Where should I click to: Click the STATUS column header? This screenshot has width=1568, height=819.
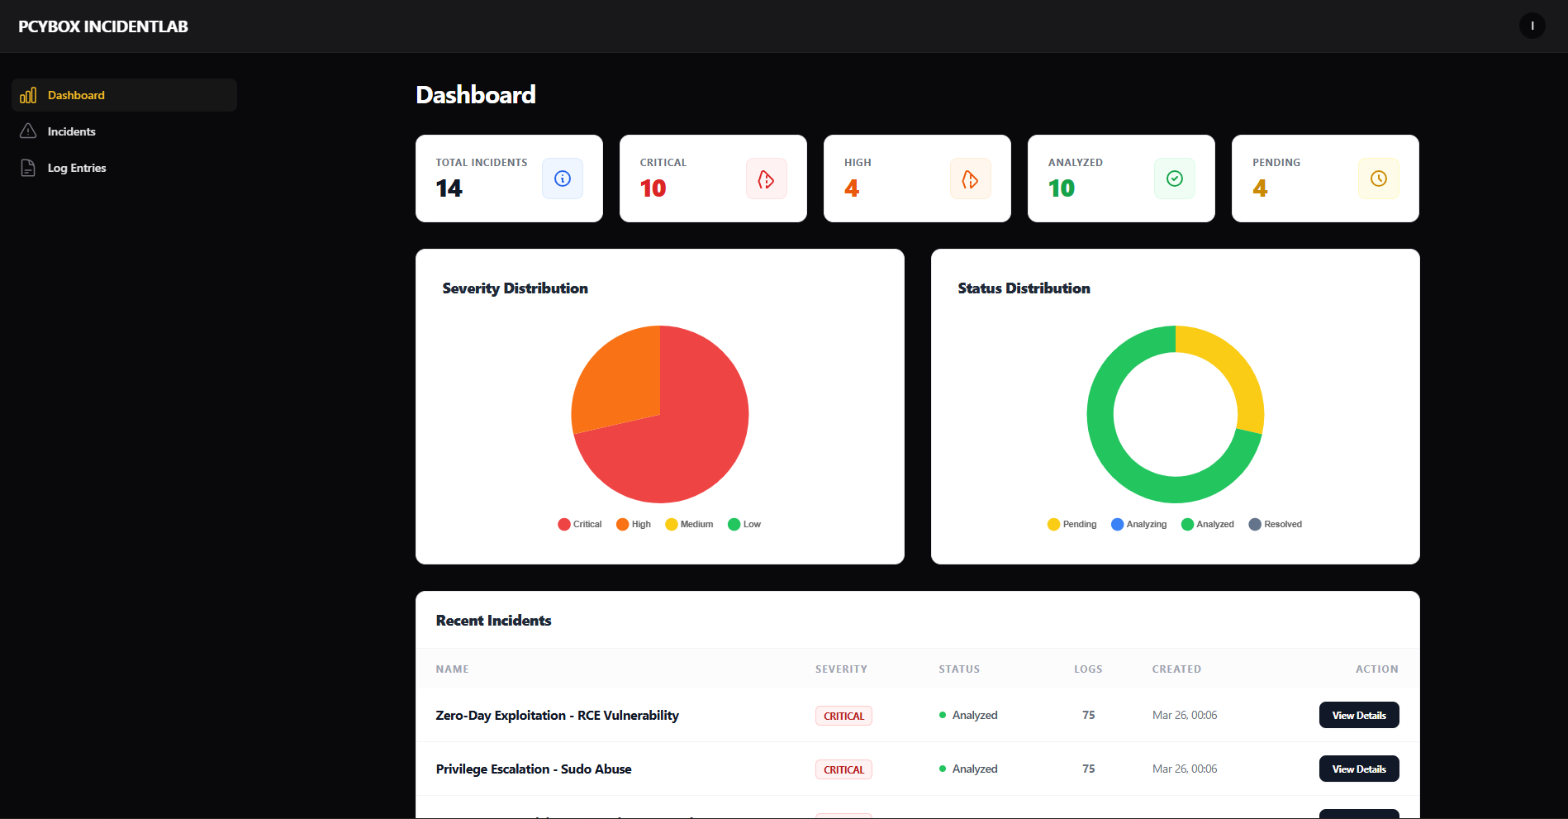959,669
